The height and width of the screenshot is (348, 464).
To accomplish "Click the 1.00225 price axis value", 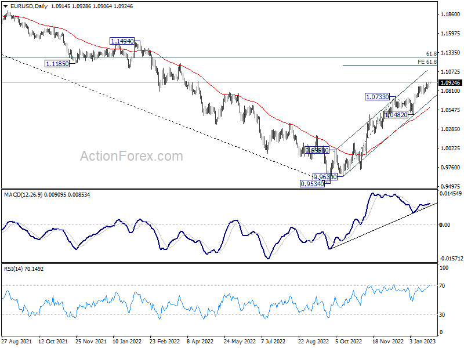I will click(x=451, y=148).
